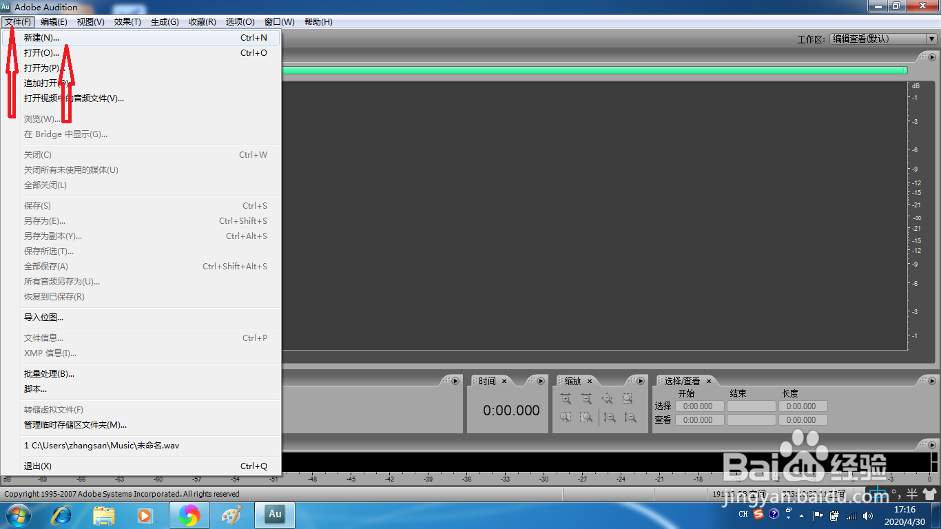
Task: Open media player taskbar icon
Action: (145, 515)
